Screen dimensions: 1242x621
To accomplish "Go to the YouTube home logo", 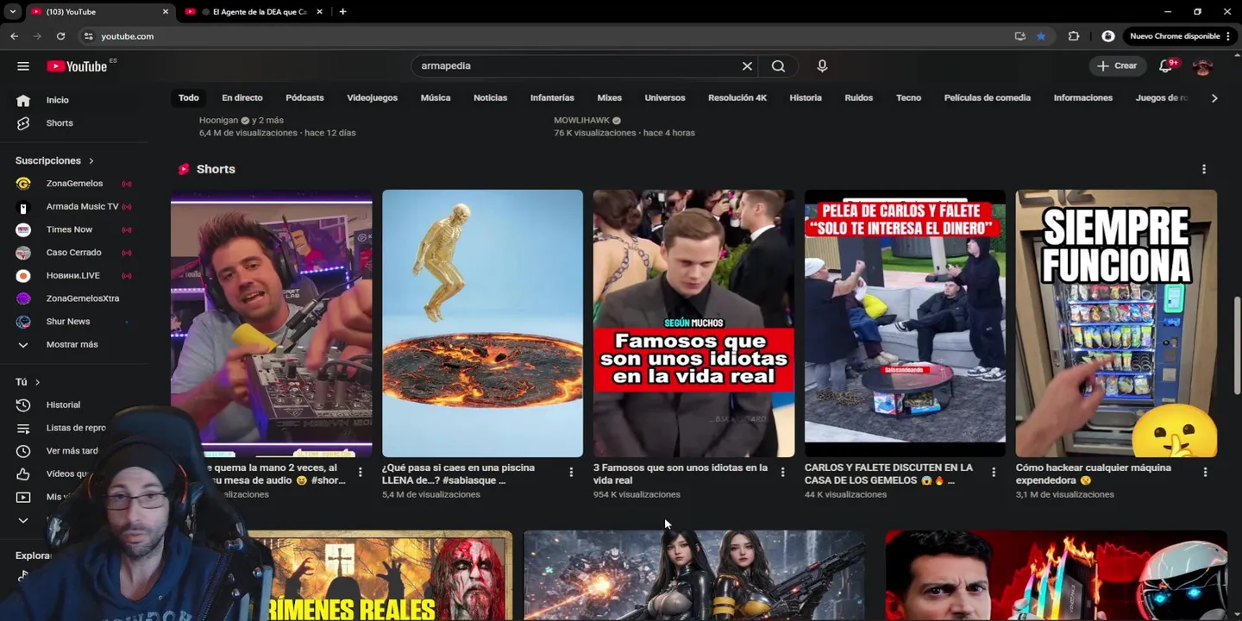I will pos(77,66).
